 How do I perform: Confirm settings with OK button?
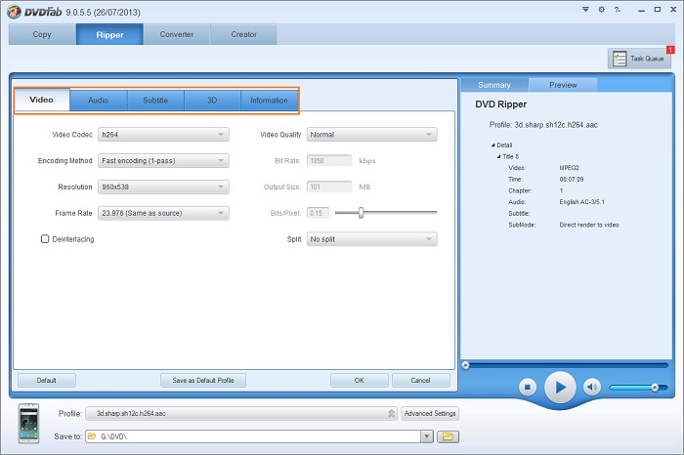359,381
